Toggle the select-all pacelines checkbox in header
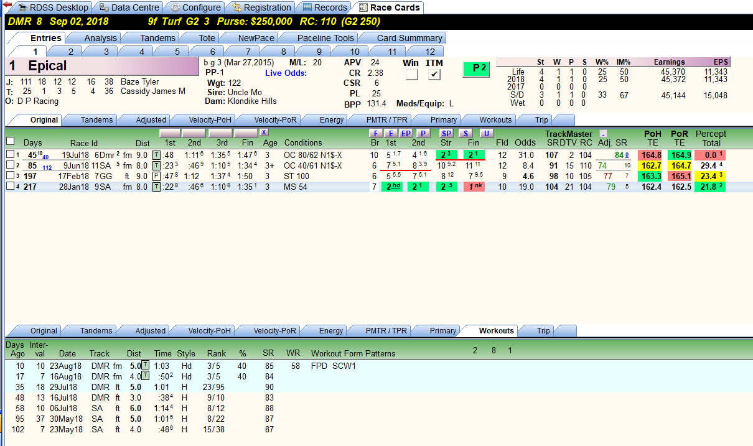 click(x=10, y=141)
